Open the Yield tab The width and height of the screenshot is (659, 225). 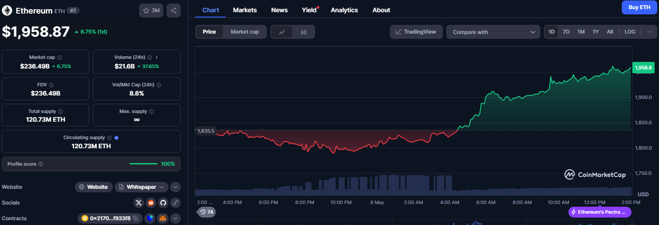click(309, 10)
